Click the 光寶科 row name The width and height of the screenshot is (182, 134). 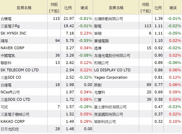[100, 92]
